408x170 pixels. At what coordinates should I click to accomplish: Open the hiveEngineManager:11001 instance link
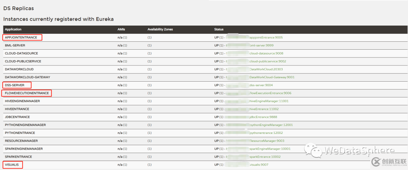point(269,101)
